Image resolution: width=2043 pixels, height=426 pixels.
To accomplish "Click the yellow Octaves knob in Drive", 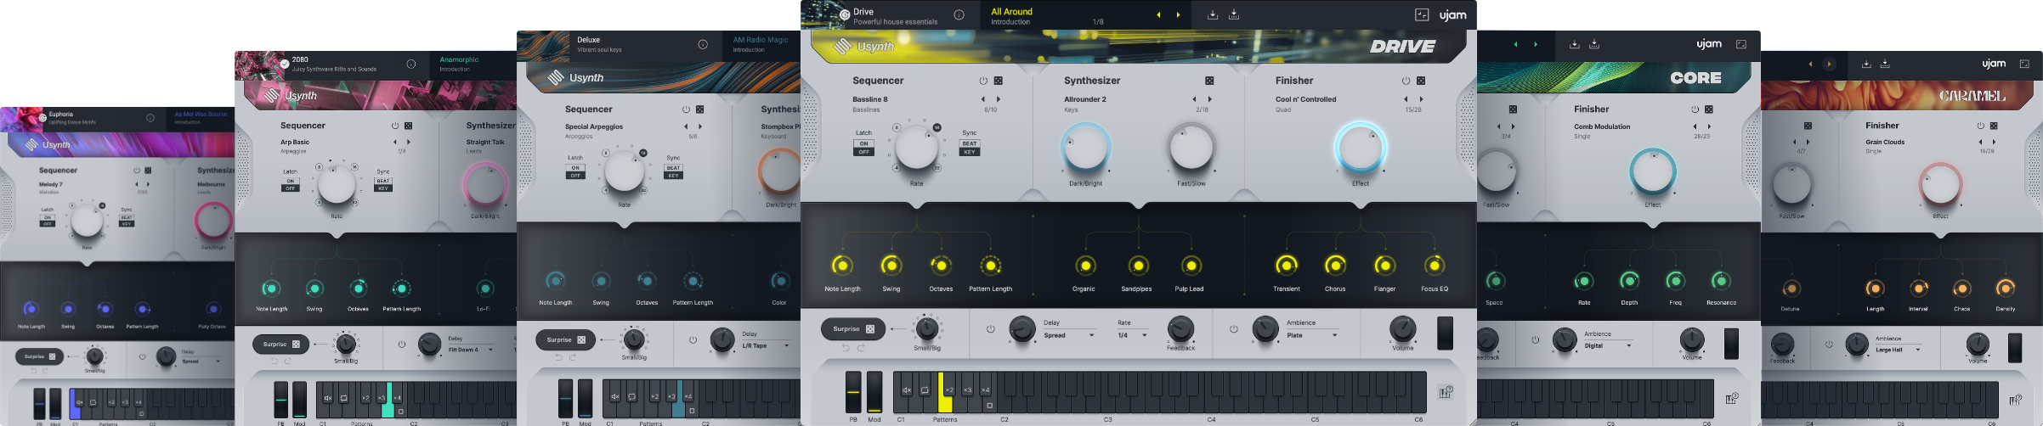I will pyautogui.click(x=941, y=266).
